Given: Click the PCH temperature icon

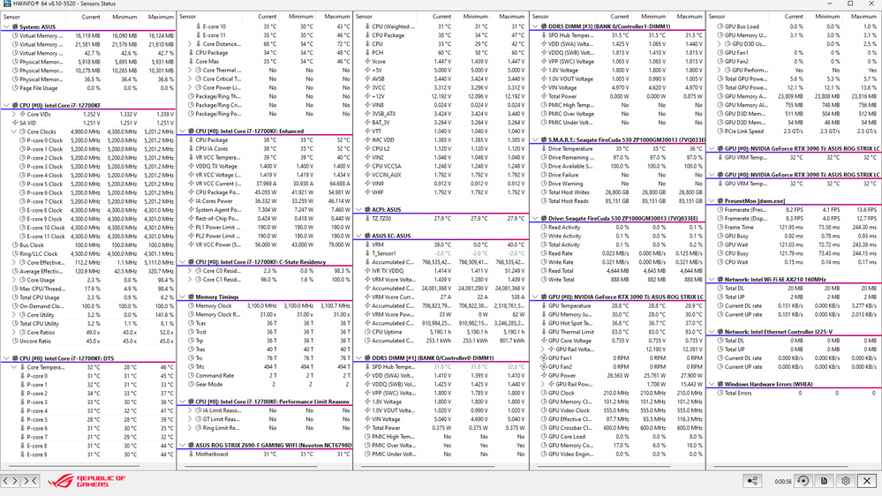Looking at the screenshot, I should click(x=367, y=53).
